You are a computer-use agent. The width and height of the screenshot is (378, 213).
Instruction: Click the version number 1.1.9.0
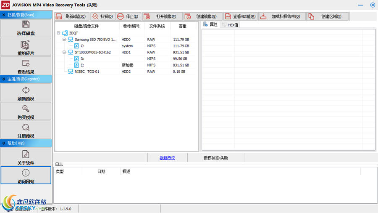tap(66, 209)
